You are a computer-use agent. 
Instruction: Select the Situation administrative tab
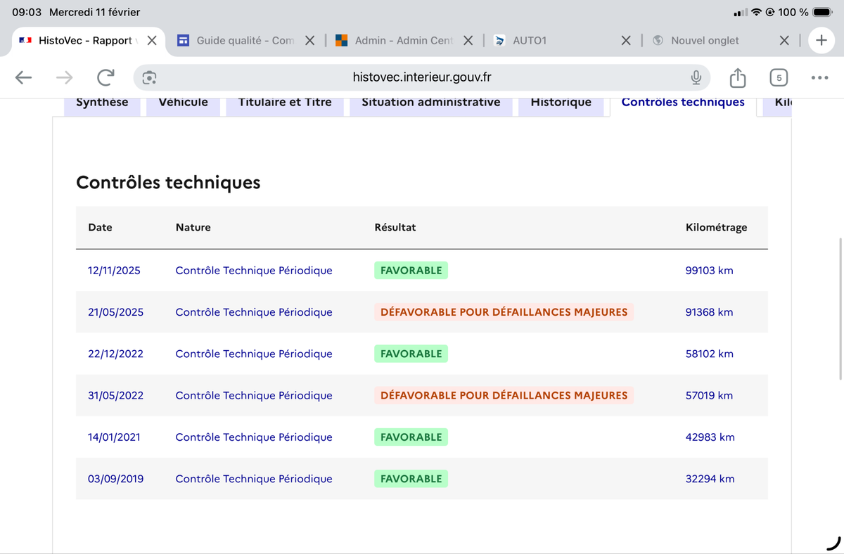431,102
